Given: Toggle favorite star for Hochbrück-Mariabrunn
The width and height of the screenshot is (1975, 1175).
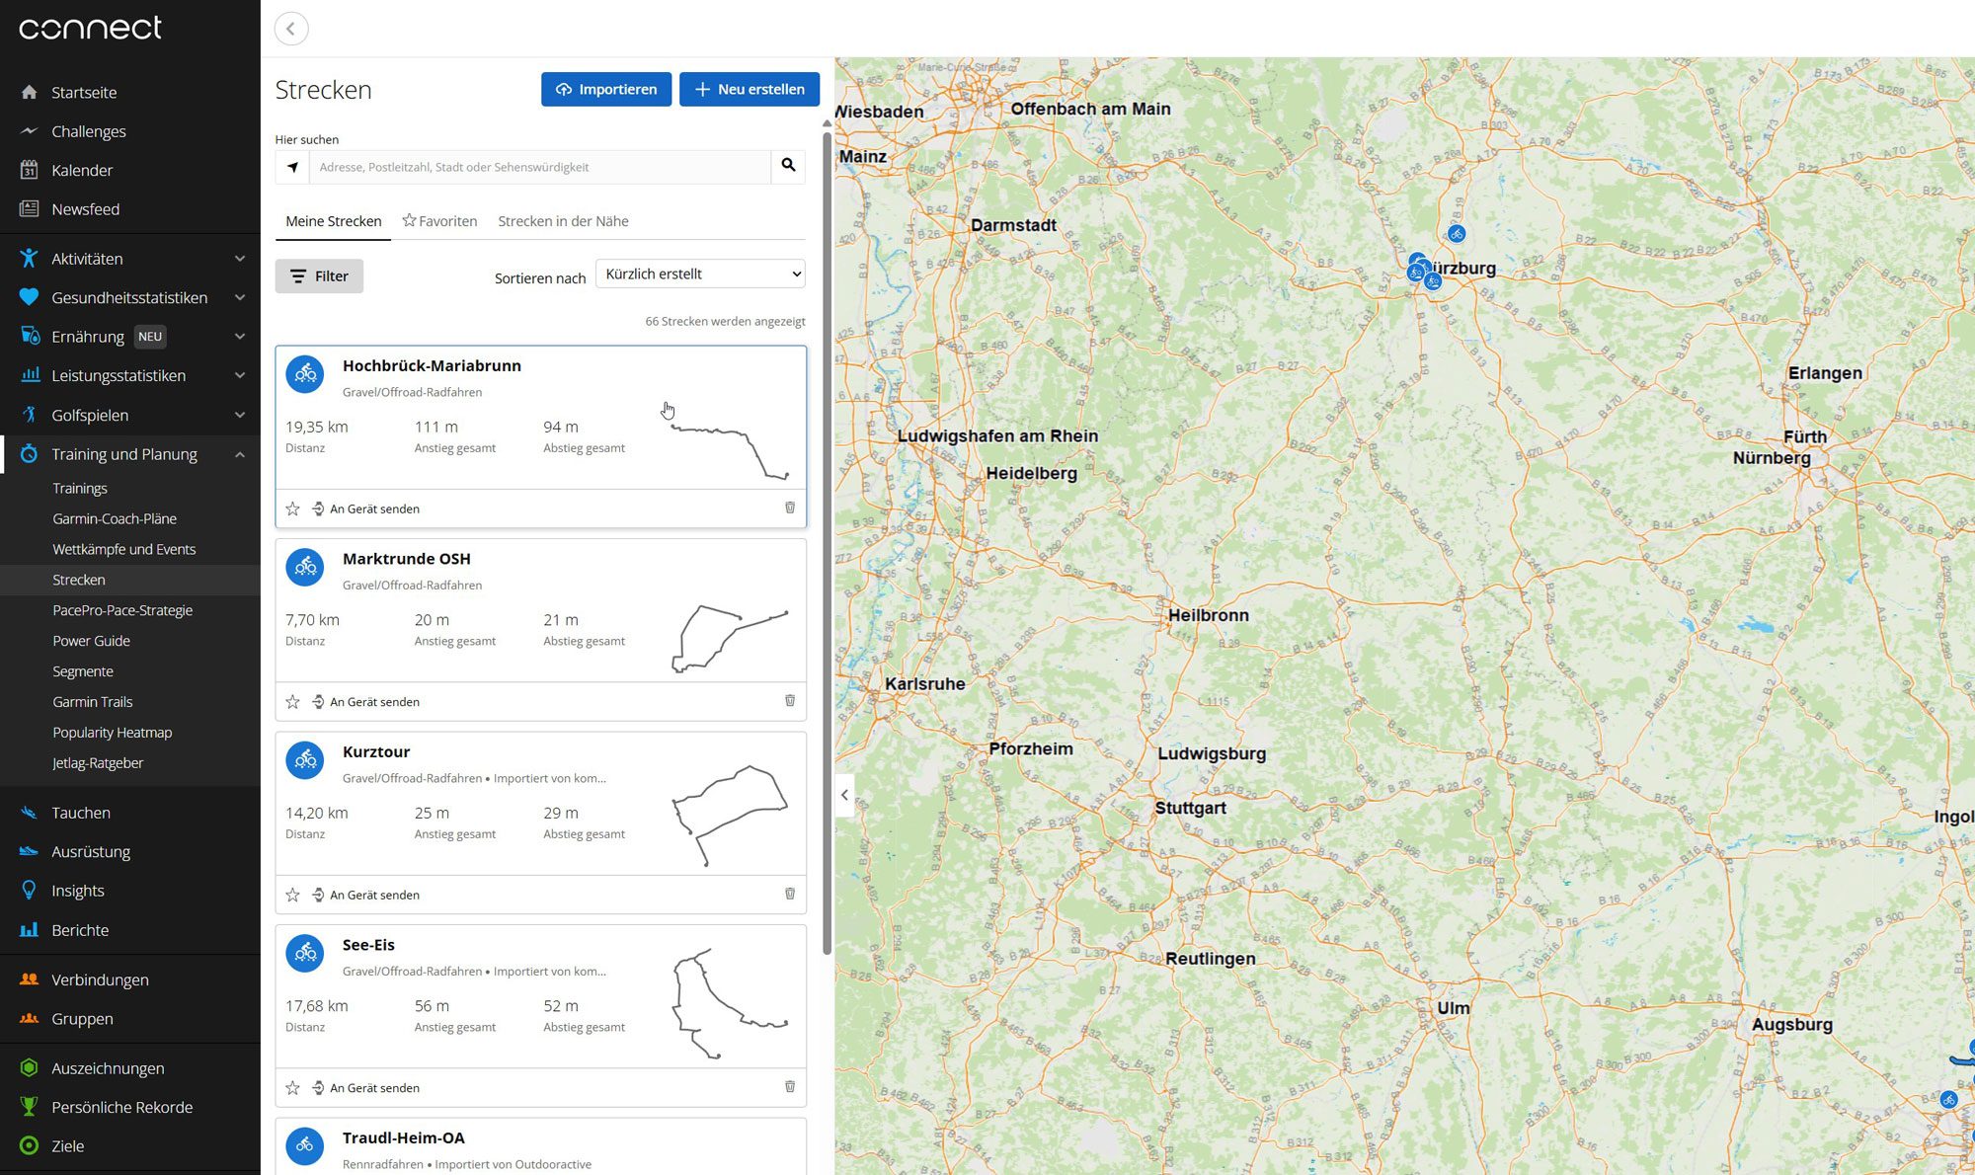Looking at the screenshot, I should (292, 509).
